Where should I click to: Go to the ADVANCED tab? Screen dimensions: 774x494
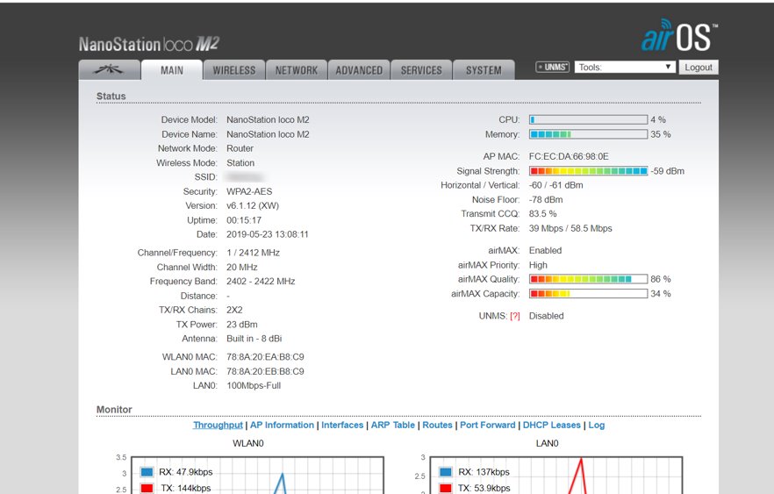[359, 70]
